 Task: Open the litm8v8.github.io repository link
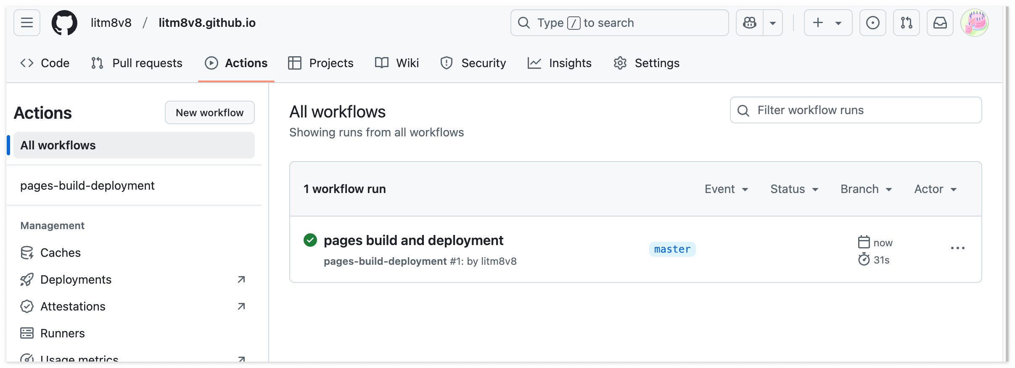tap(207, 23)
